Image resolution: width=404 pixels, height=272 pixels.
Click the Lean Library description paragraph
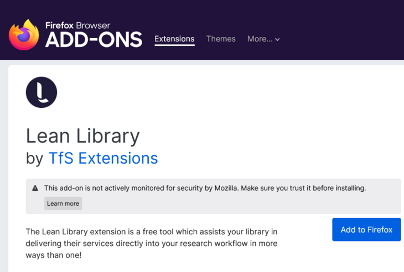click(152, 243)
